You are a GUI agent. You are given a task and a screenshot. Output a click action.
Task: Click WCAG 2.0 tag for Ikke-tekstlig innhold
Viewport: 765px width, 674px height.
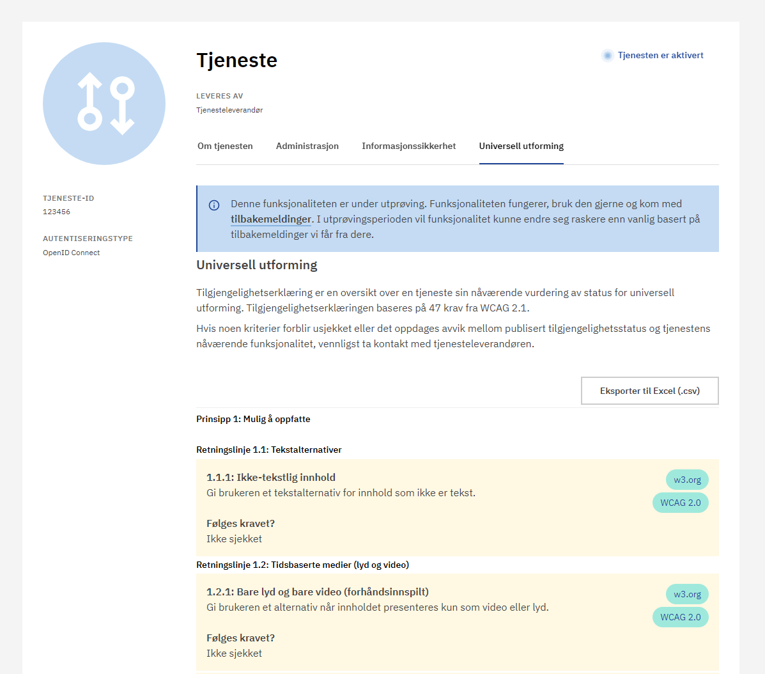pos(680,503)
